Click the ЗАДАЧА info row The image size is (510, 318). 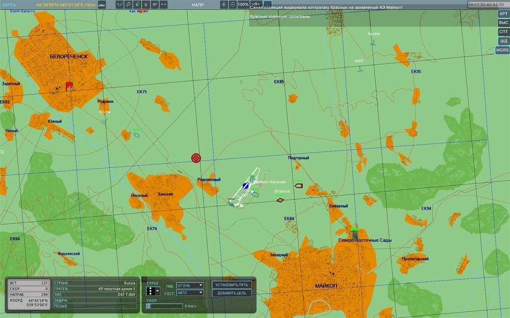[95, 301]
